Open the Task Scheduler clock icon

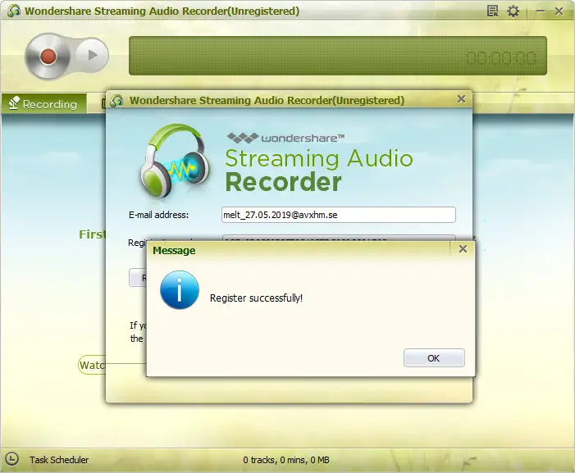[x=11, y=459]
